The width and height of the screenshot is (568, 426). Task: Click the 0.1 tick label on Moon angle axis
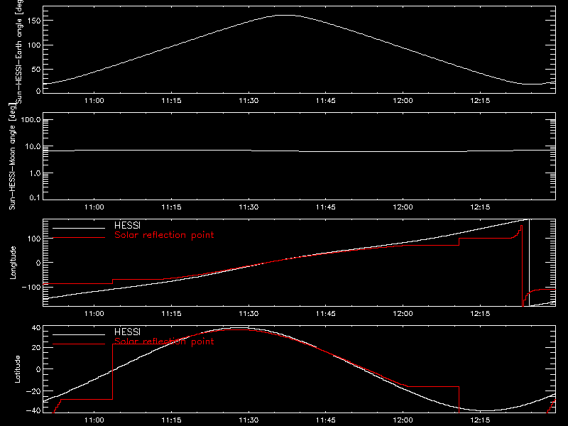coord(35,197)
